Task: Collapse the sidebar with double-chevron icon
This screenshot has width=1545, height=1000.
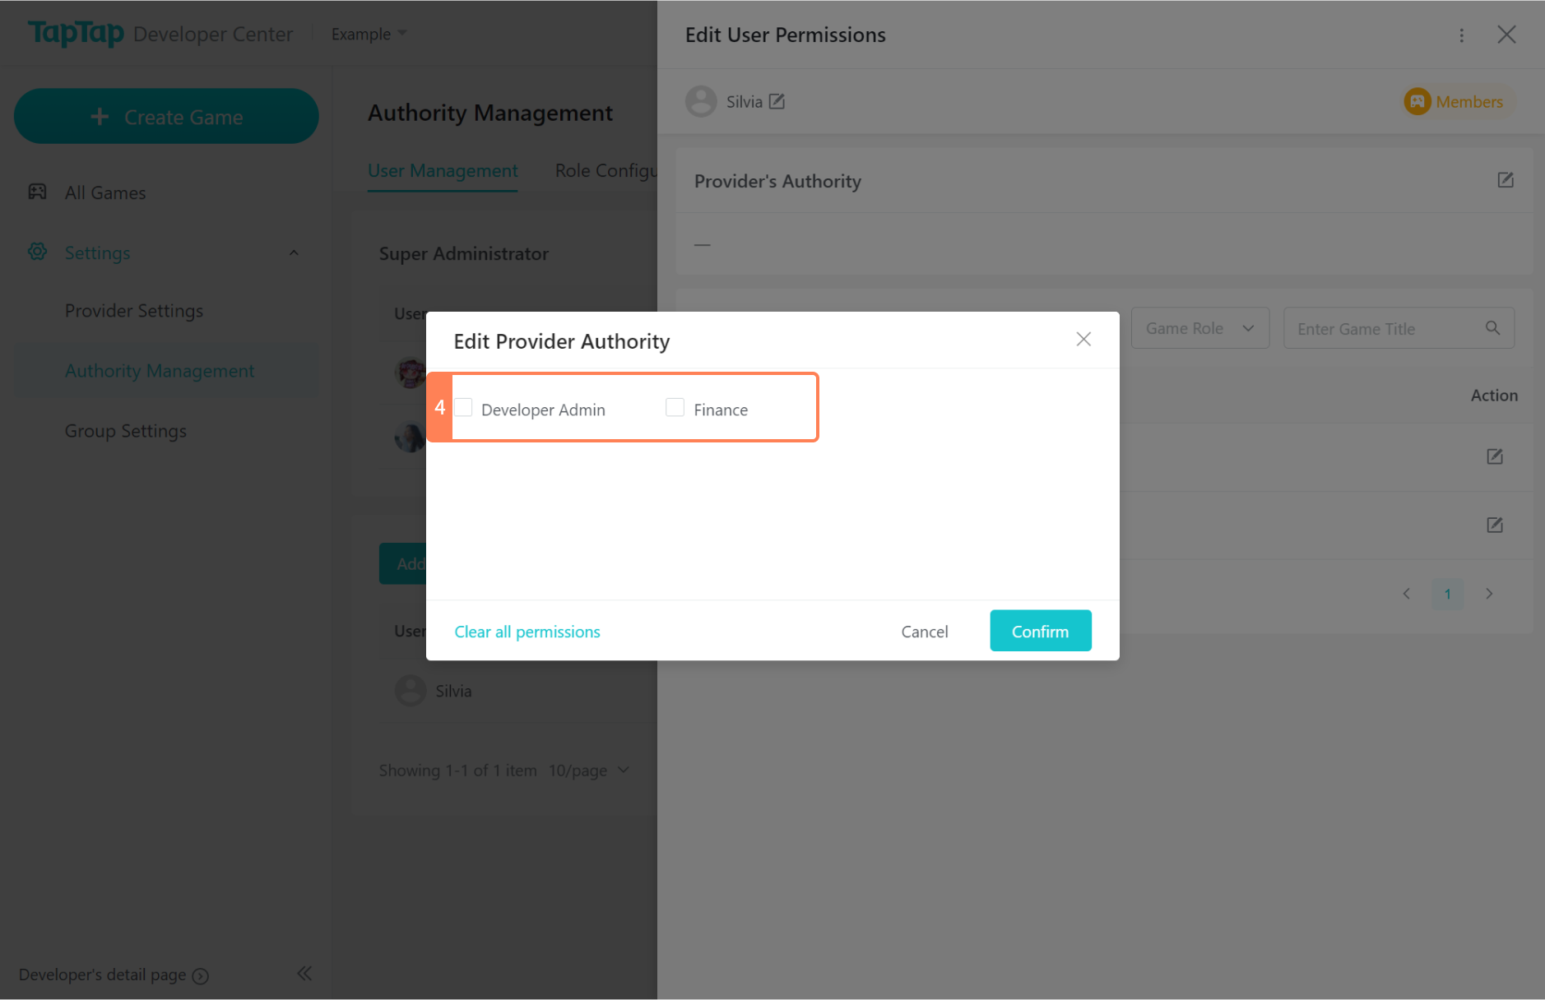Action: [x=304, y=974]
